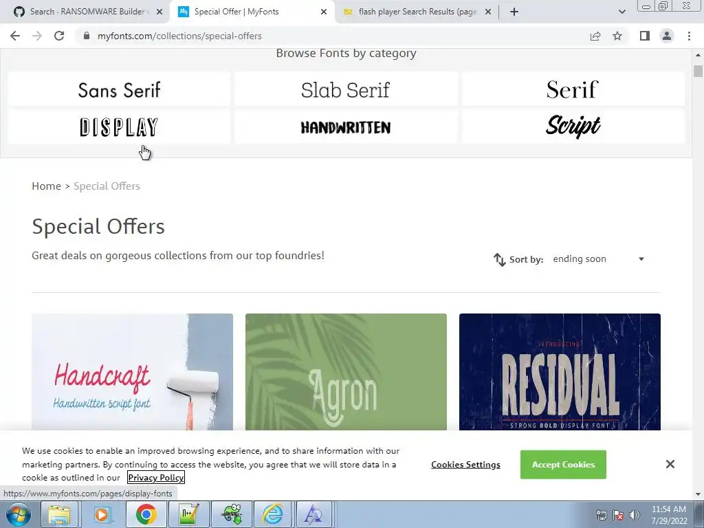Close the flash player Search Results tab
This screenshot has height=528, width=704.
(488, 12)
